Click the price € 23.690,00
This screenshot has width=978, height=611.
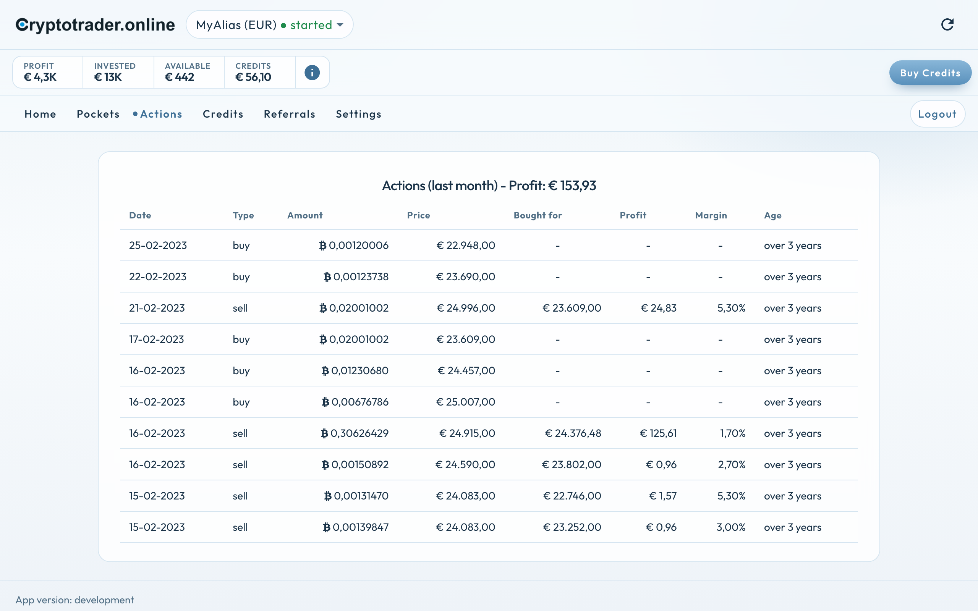coord(466,277)
